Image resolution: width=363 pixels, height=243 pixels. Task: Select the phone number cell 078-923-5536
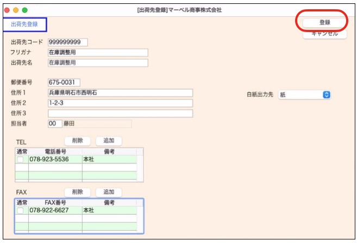pyautogui.click(x=54, y=160)
